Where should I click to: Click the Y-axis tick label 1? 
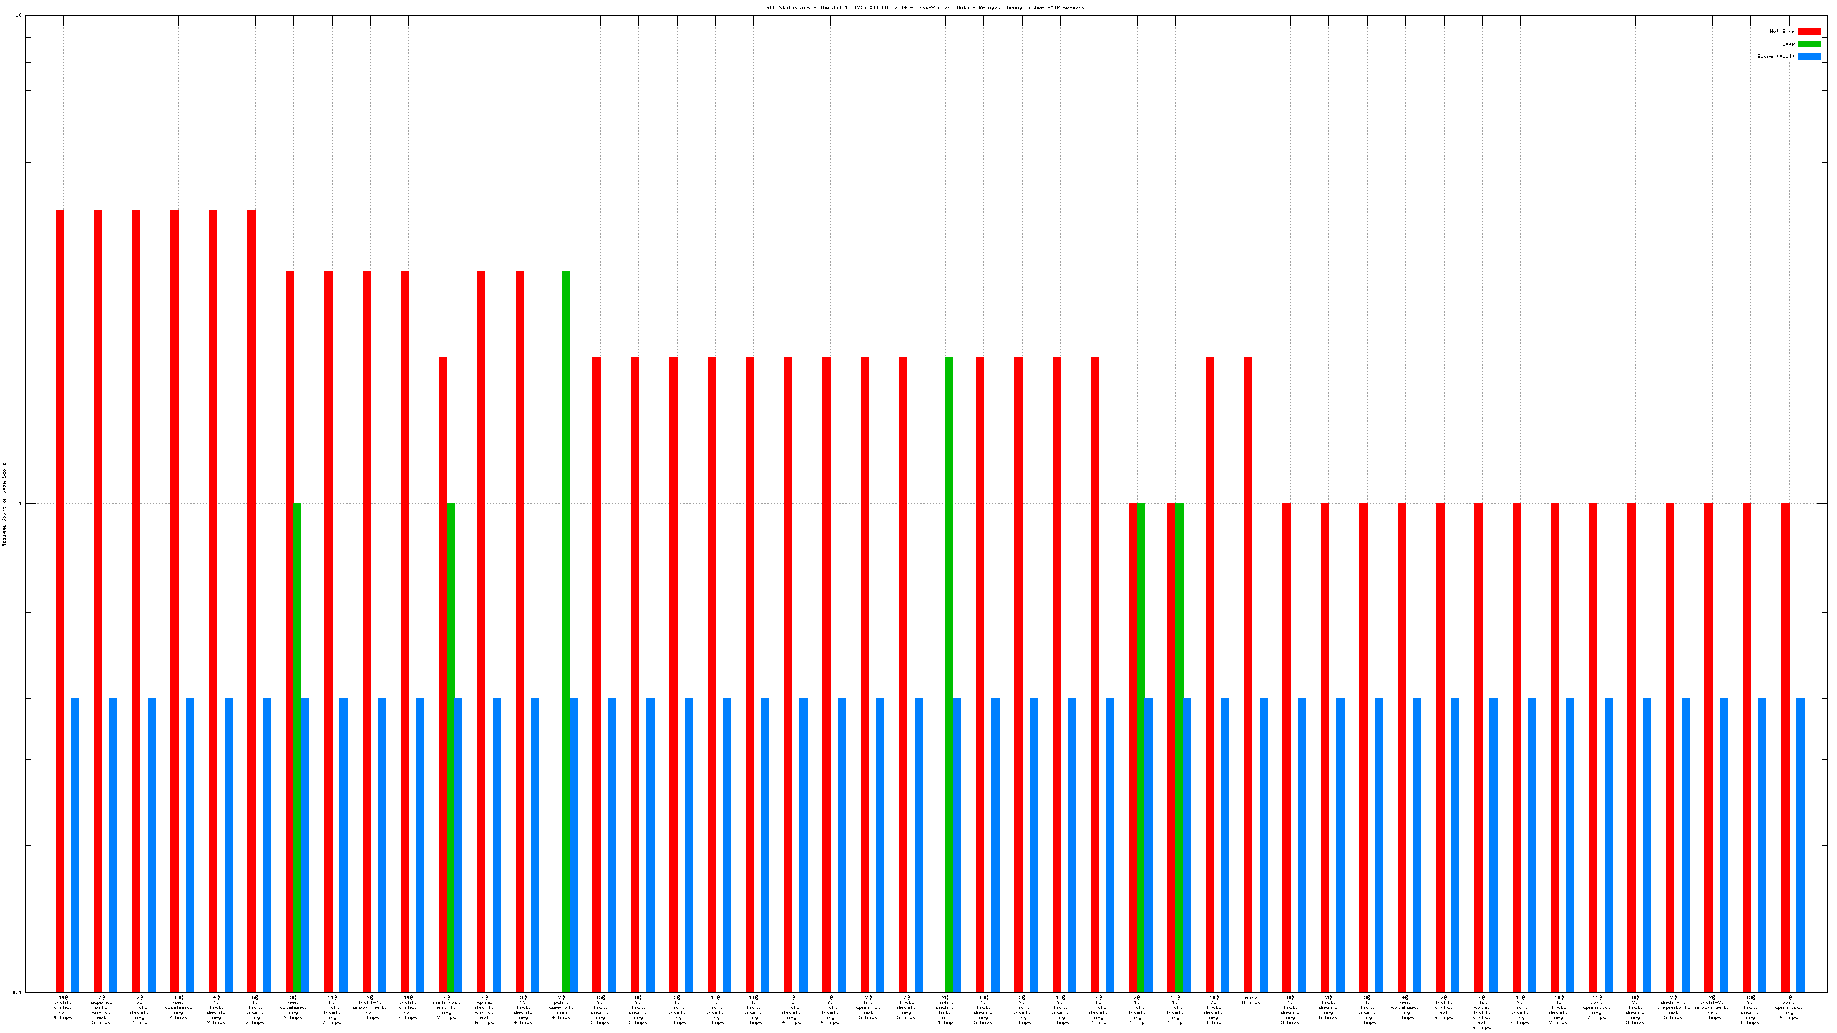click(20, 504)
